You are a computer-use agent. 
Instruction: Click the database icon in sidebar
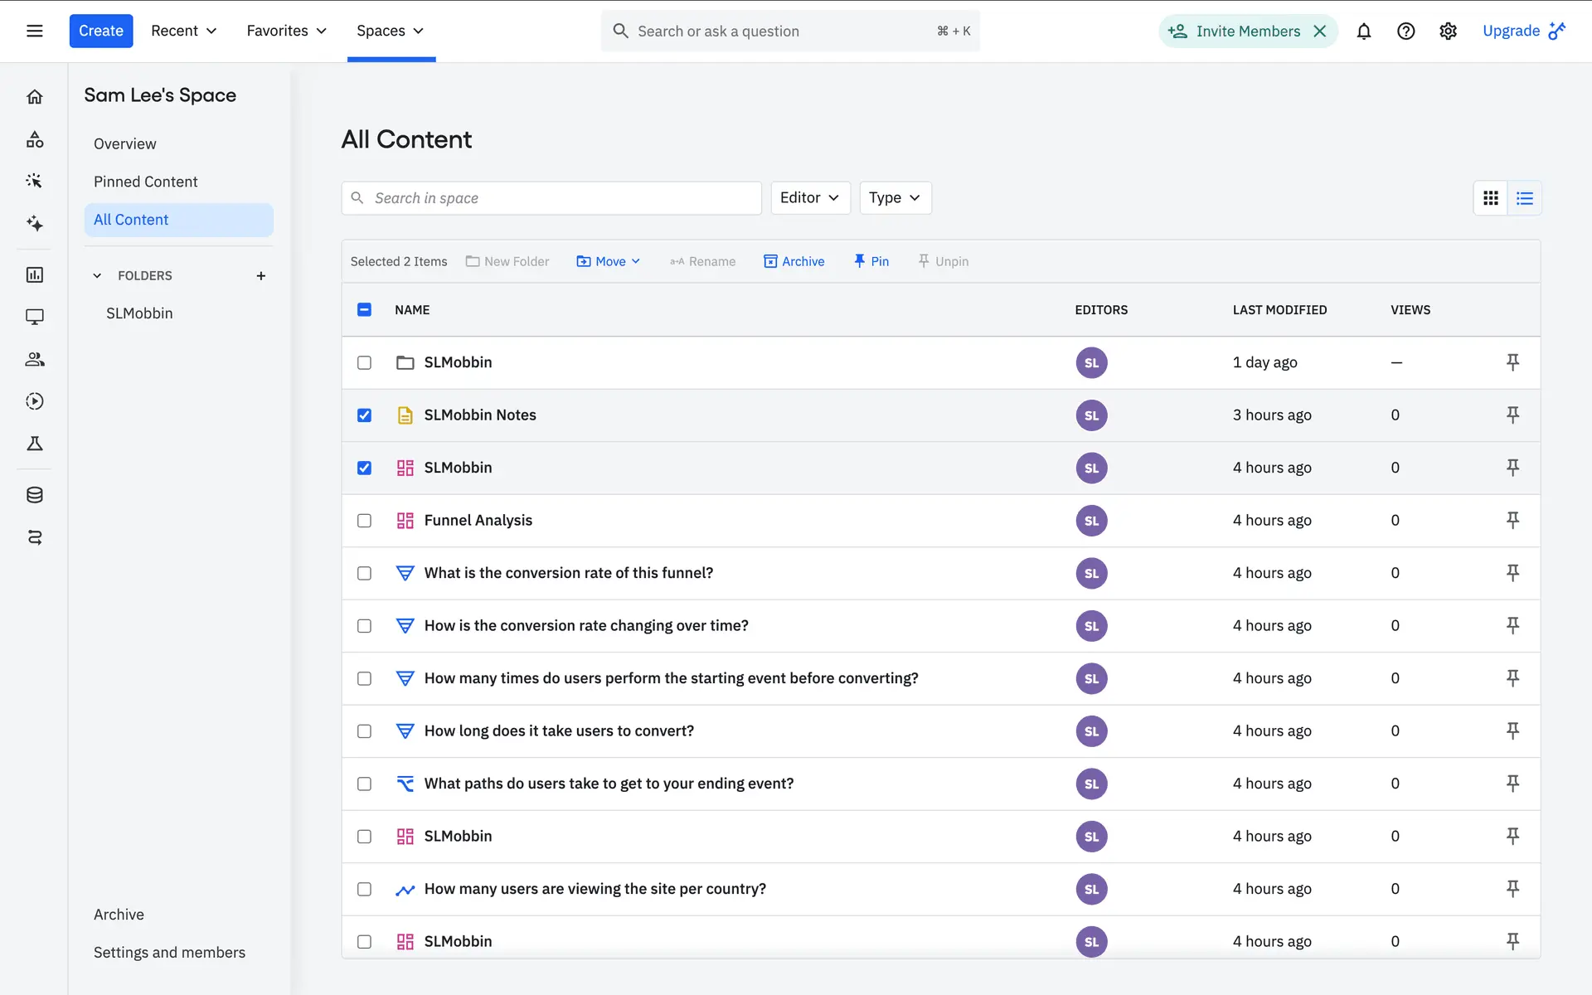coord(34,495)
